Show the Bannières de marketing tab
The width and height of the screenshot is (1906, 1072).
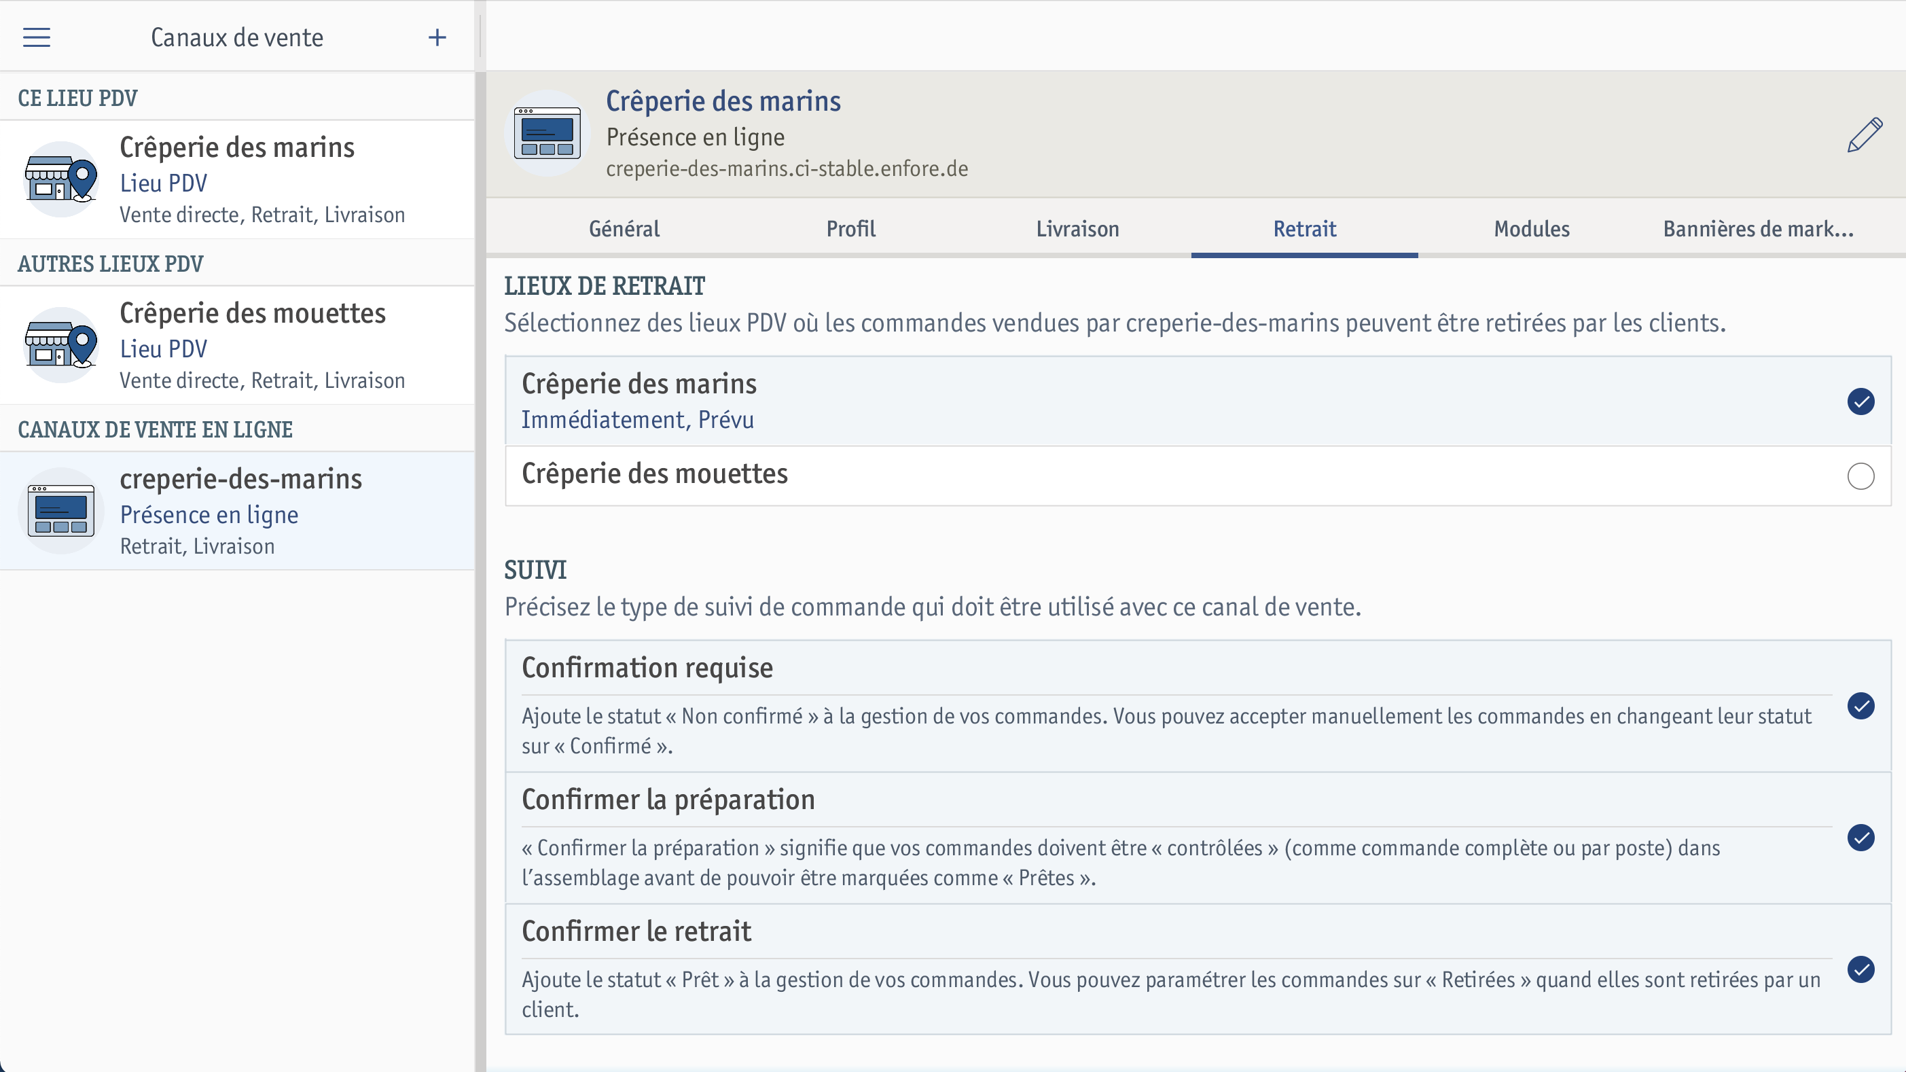1758,229
